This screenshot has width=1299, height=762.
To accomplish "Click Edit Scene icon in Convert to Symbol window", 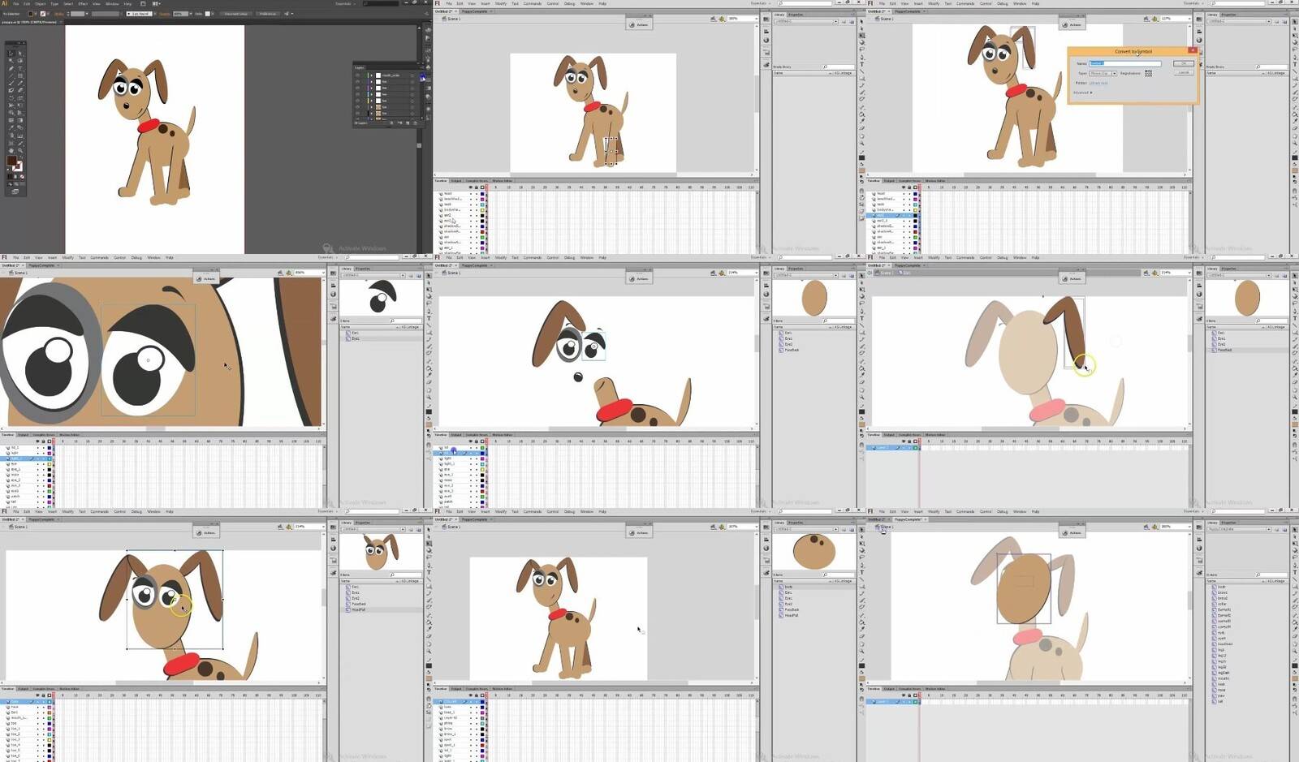I will point(1146,19).
